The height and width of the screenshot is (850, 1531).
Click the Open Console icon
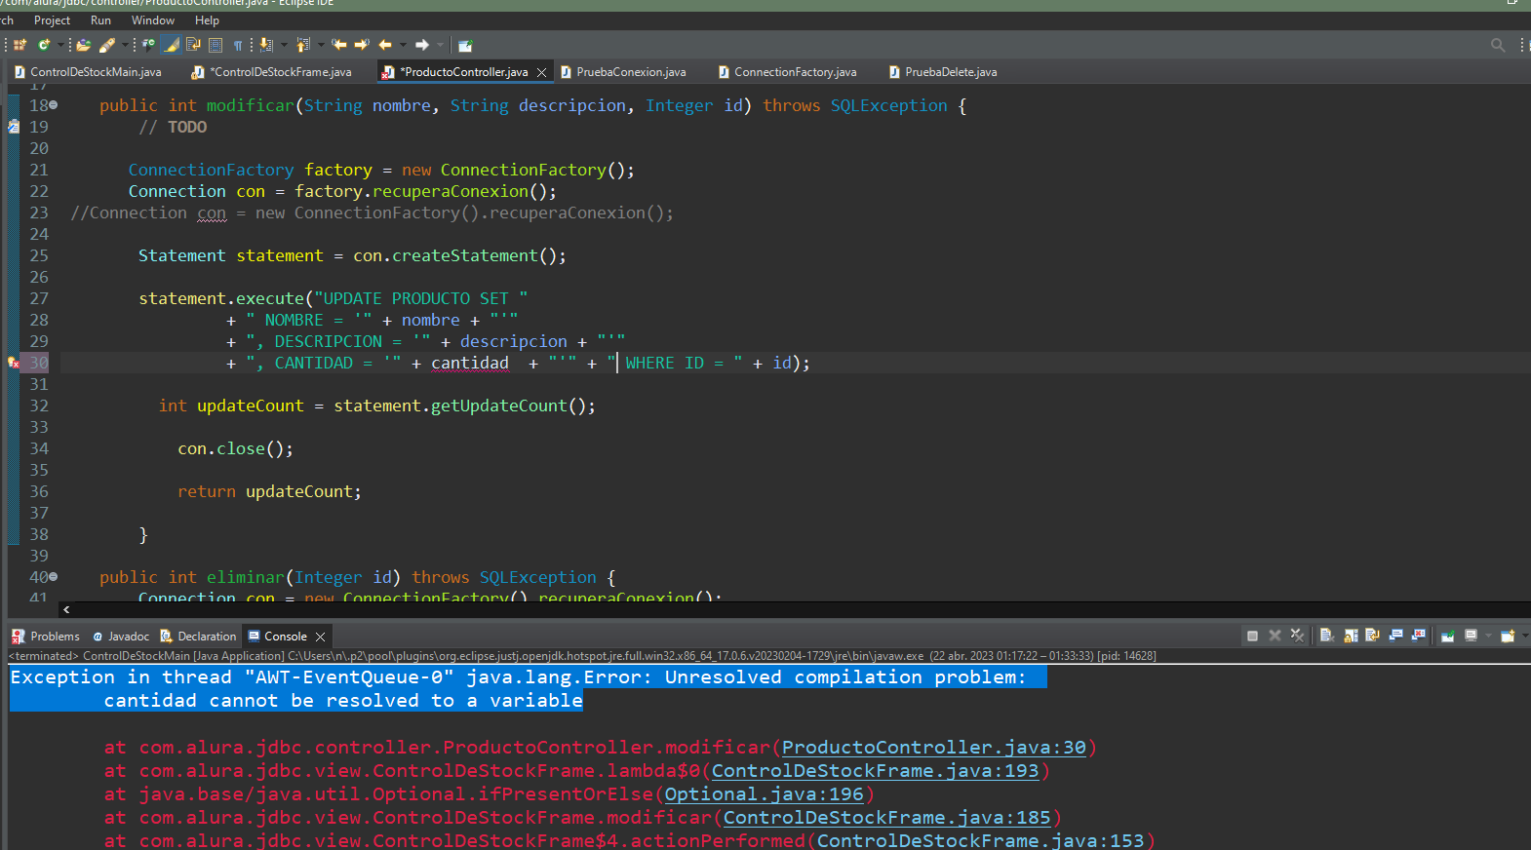click(x=1508, y=636)
